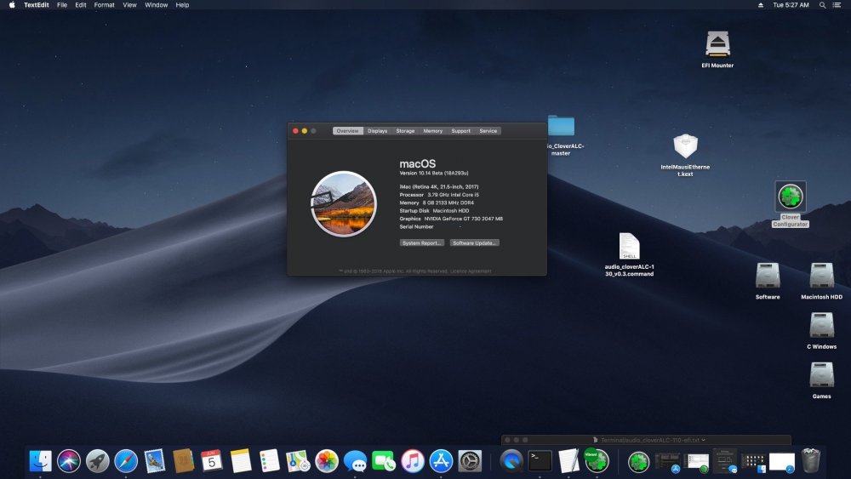This screenshot has width=851, height=479.
Task: Restore minimized Finder window from Dock
Action: click(x=753, y=462)
